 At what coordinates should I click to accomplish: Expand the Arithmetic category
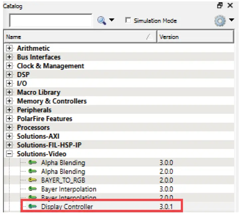click(9, 48)
